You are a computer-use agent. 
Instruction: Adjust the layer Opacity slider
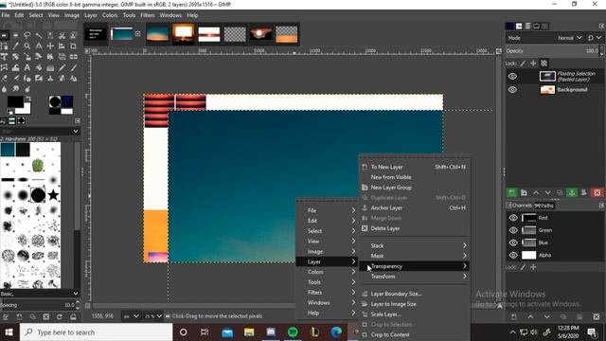pos(552,50)
